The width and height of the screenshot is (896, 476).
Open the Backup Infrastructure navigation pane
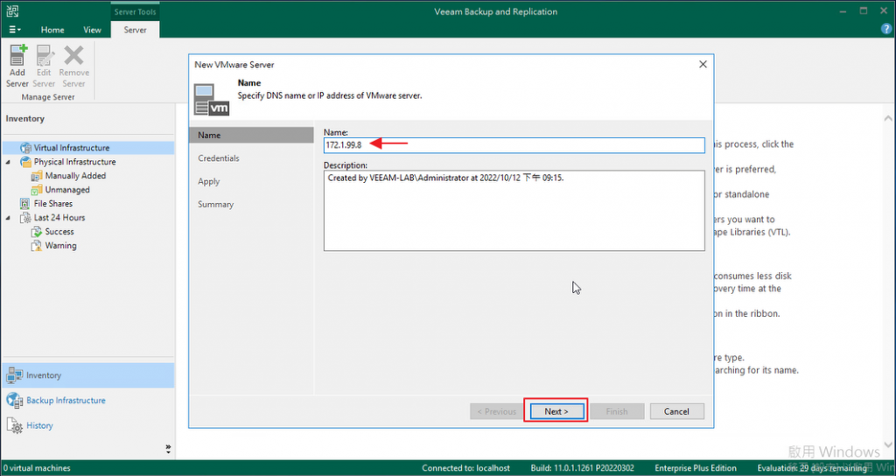click(x=88, y=401)
